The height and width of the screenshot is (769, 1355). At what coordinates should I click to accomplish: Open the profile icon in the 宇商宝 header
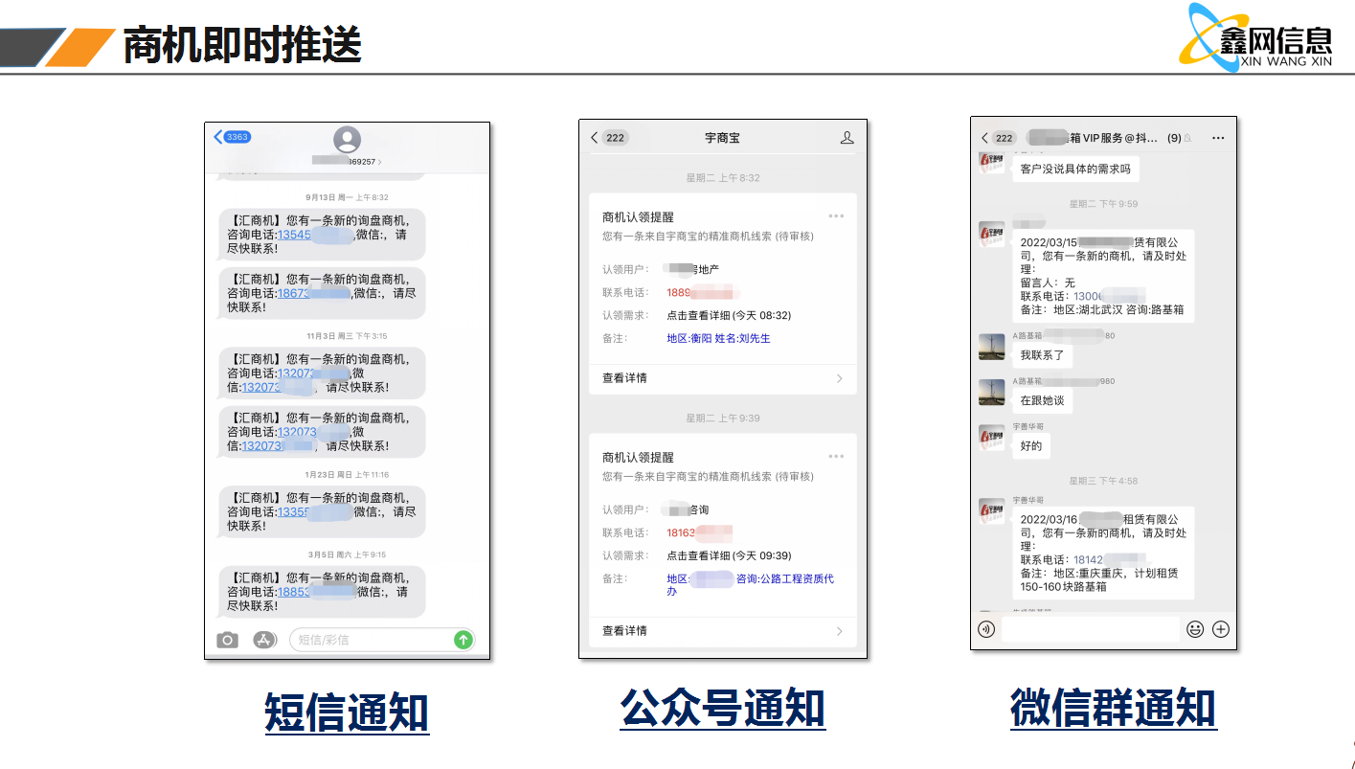point(847,138)
